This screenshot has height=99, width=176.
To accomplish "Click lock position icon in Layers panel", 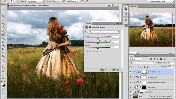I will 145,67.
